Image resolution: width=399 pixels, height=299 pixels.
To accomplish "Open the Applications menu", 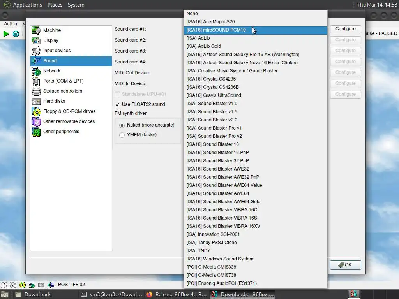I will 28,5.
